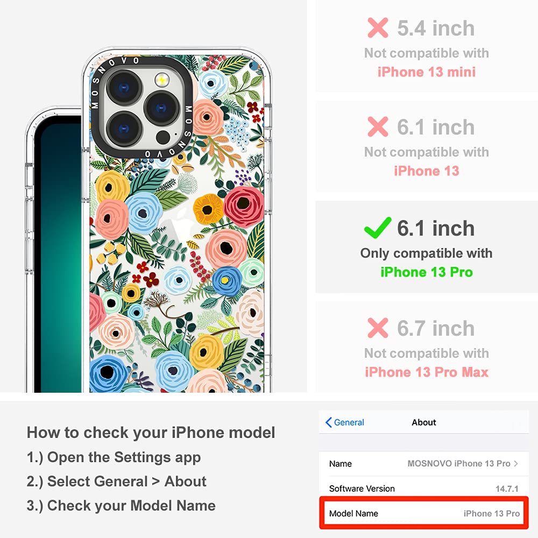Open the Name row chevron arrow
Image resolution: width=538 pixels, height=538 pixels.
pyautogui.click(x=516, y=464)
